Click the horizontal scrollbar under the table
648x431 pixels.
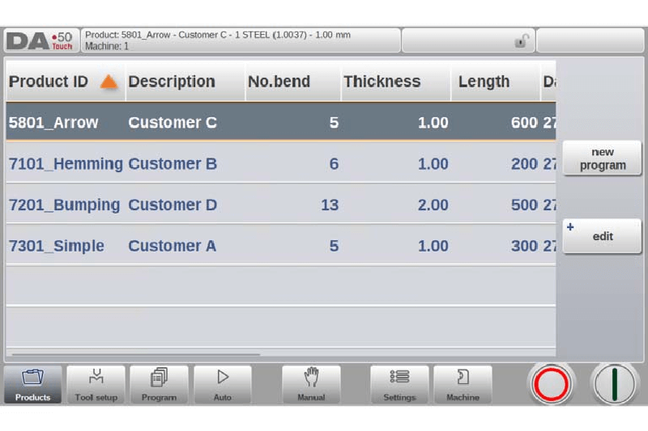[134, 354]
